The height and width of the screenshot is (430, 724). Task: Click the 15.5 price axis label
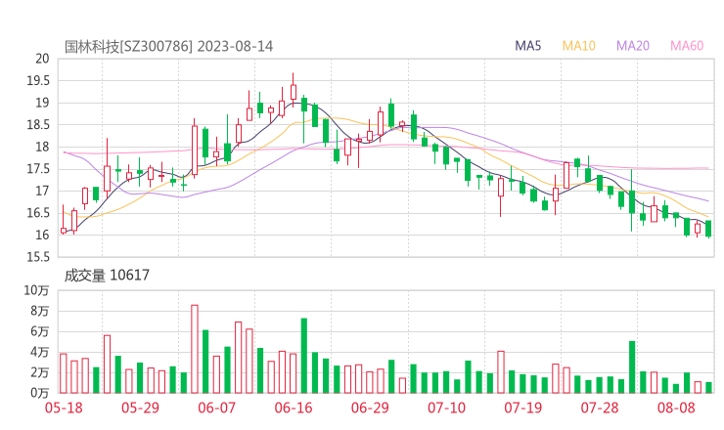pos(38,257)
